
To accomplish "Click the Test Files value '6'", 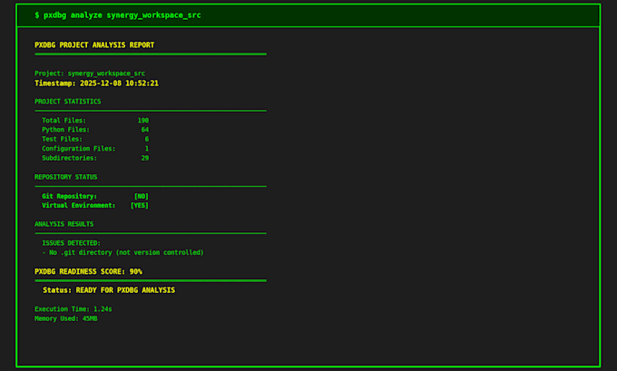I will [x=147, y=140].
